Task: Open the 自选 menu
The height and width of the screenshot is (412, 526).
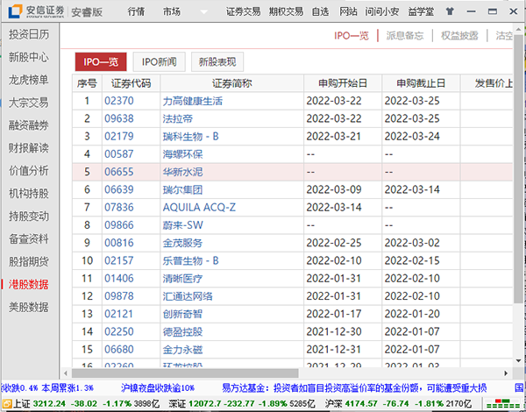Action: [320, 11]
